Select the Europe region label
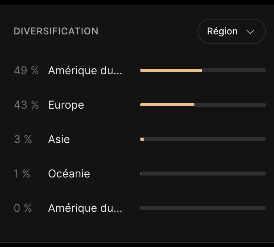This screenshot has height=247, width=274. pos(66,105)
